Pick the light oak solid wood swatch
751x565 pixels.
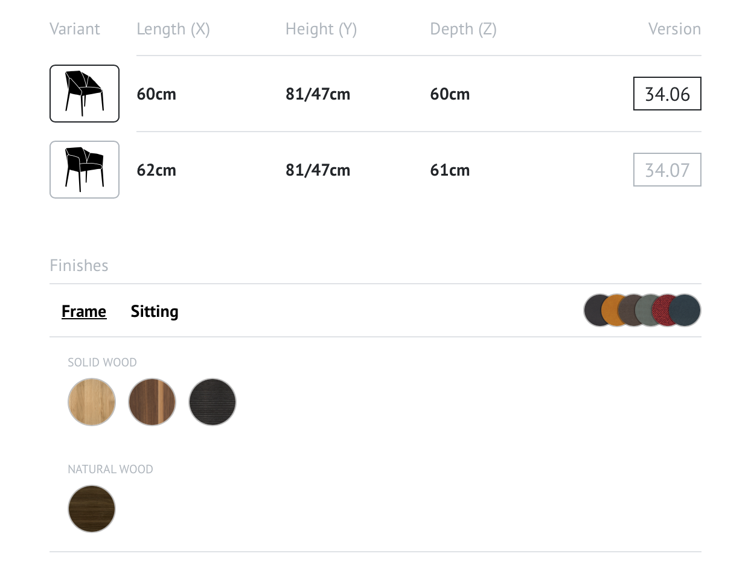92,402
